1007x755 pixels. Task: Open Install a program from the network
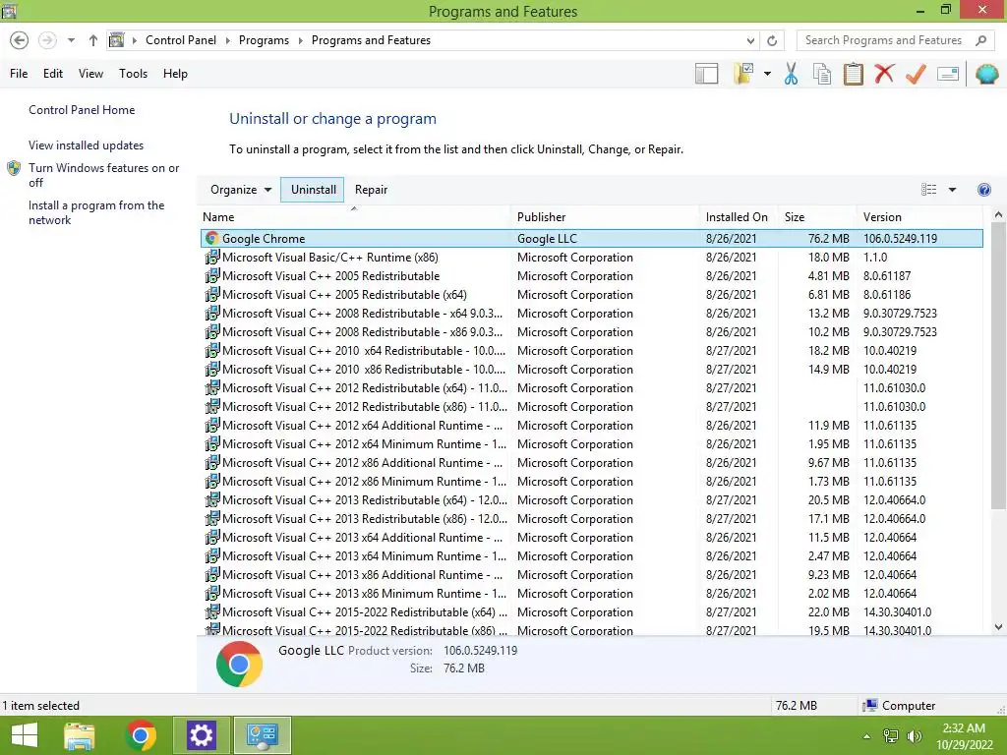(x=96, y=212)
